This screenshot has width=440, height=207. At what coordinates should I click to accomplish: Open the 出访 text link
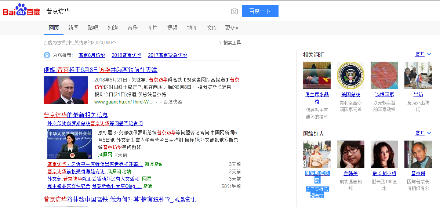click(418, 95)
